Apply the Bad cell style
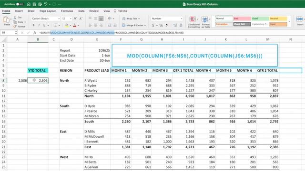305x171 pixels. coord(242,19)
